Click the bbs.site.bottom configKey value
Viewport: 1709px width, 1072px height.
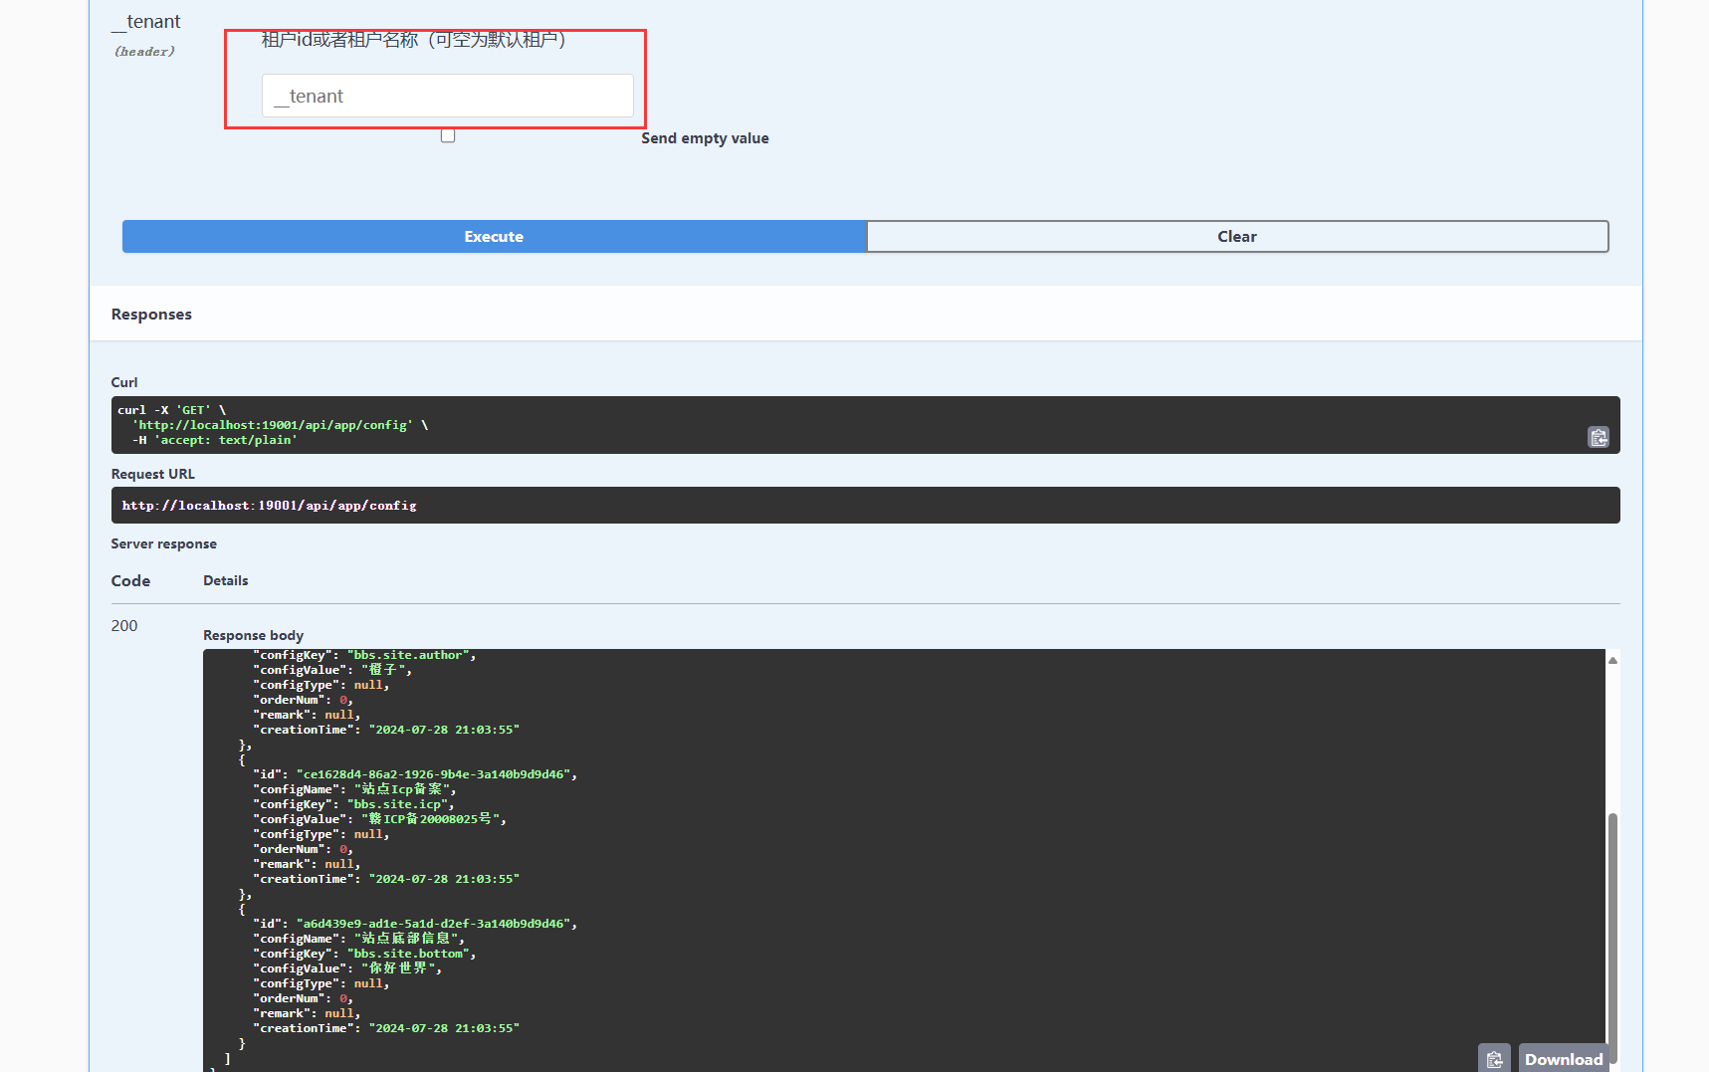tap(410, 954)
